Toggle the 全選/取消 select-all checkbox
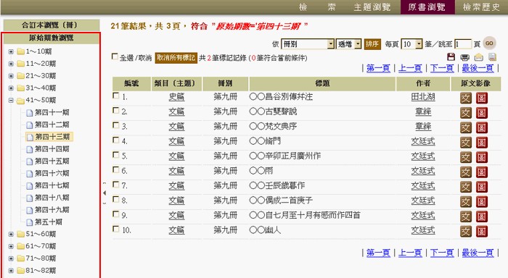The image size is (508, 278). click(115, 56)
